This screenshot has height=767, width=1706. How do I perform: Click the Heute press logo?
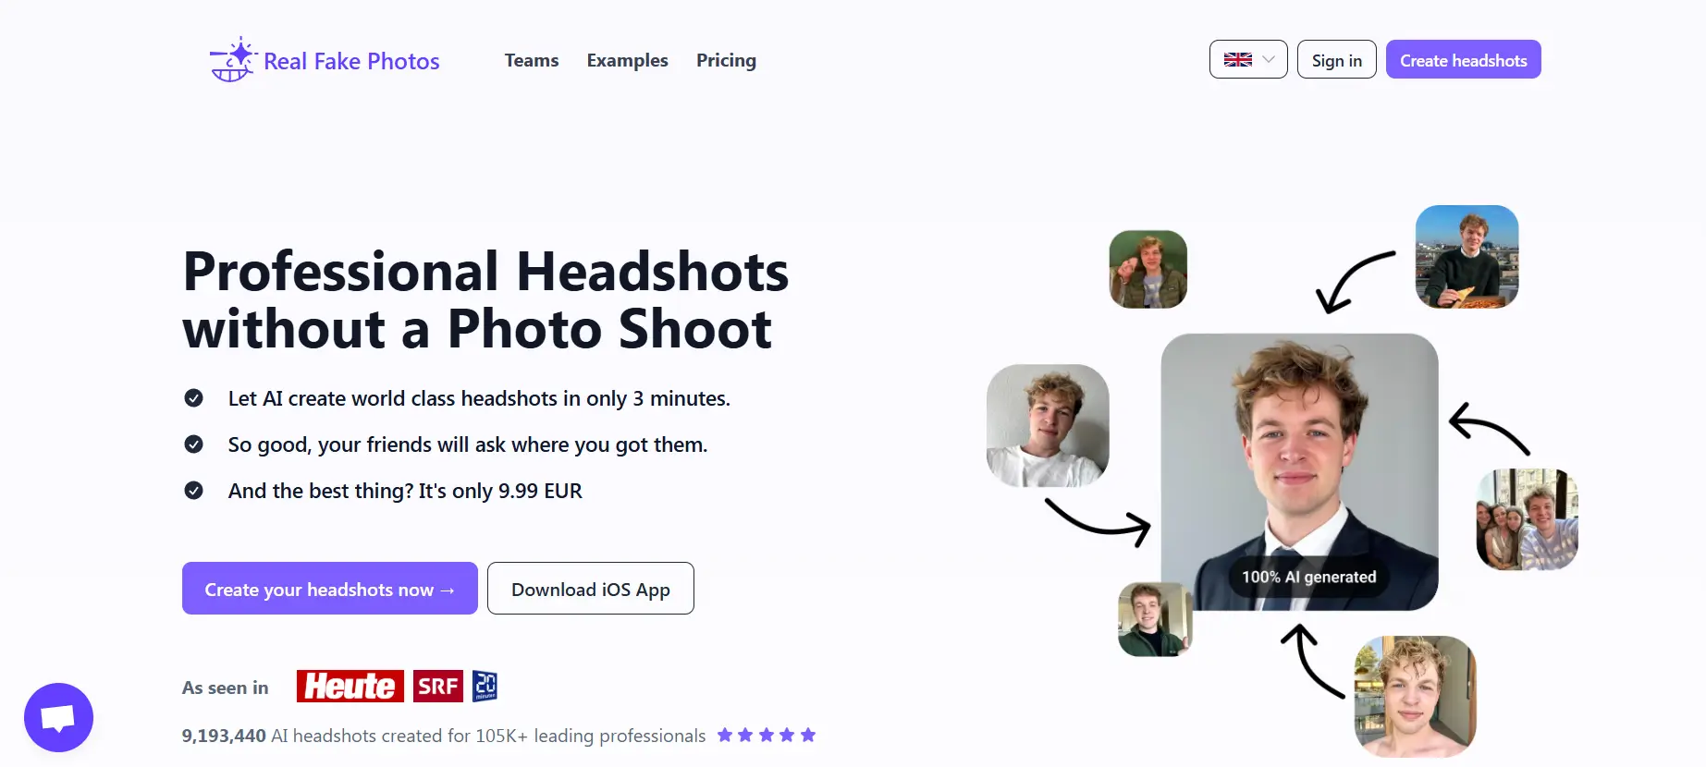350,687
